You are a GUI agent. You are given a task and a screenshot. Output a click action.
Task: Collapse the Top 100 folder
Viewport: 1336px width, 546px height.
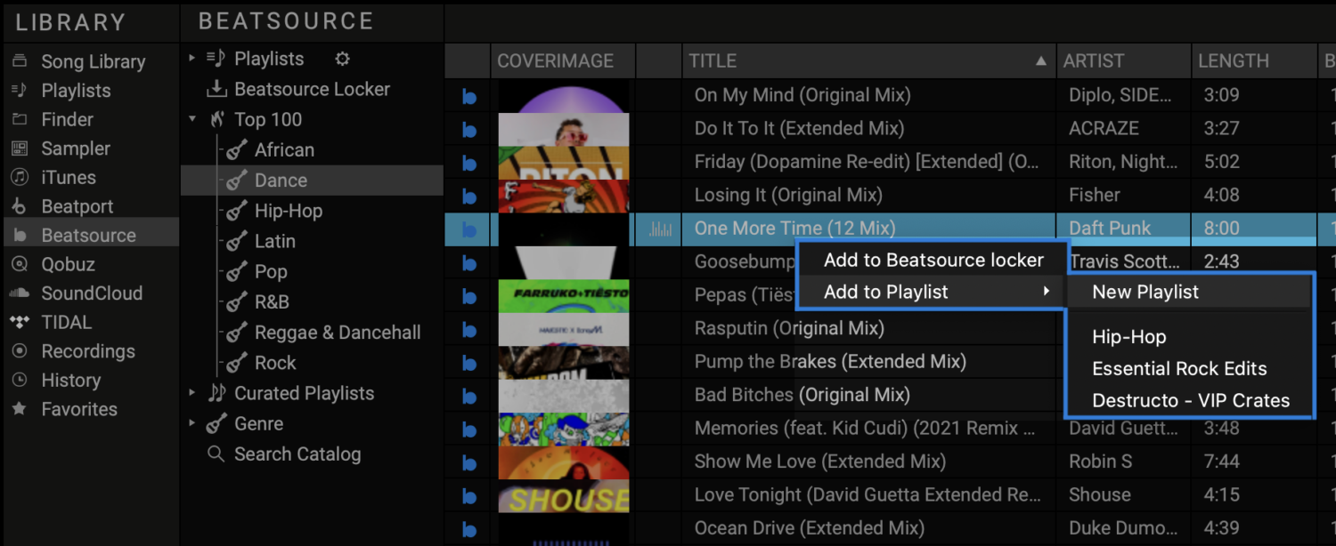[191, 118]
